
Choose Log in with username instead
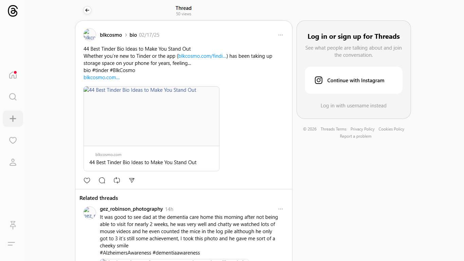click(x=353, y=106)
